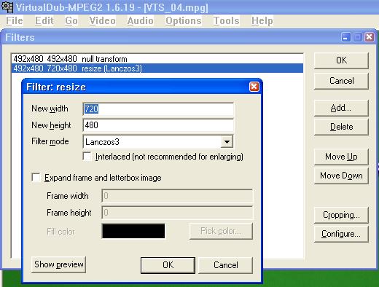Move the selected filter up
Image resolution: width=379 pixels, height=287 pixels.
coord(341,157)
